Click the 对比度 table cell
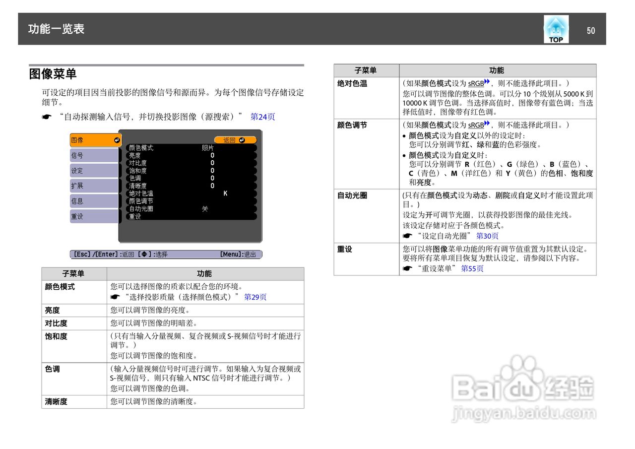The height and width of the screenshot is (449, 635). point(74,323)
